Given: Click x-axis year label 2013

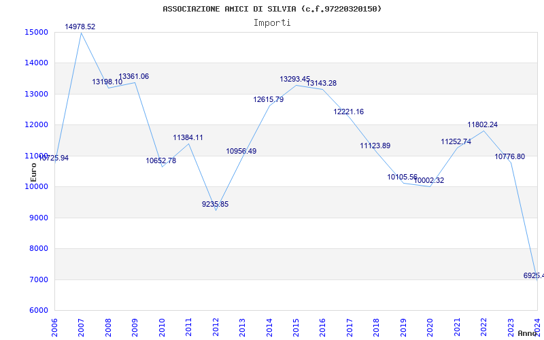Looking at the screenshot, I should tap(243, 328).
